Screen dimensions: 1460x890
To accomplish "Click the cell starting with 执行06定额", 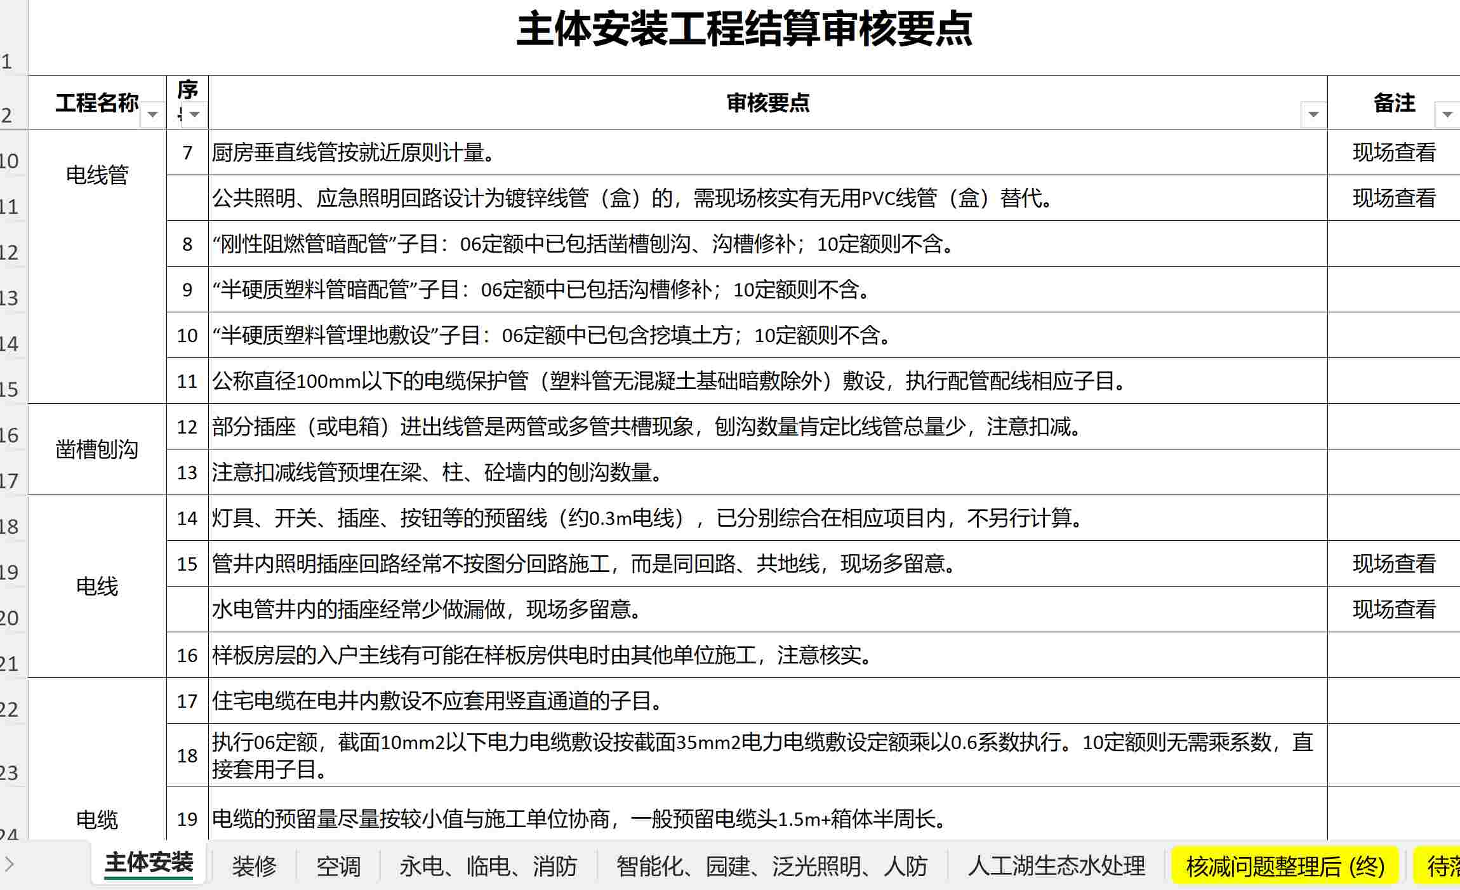I will (x=768, y=755).
